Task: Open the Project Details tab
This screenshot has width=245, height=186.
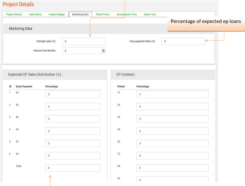Action: [x=14, y=15]
